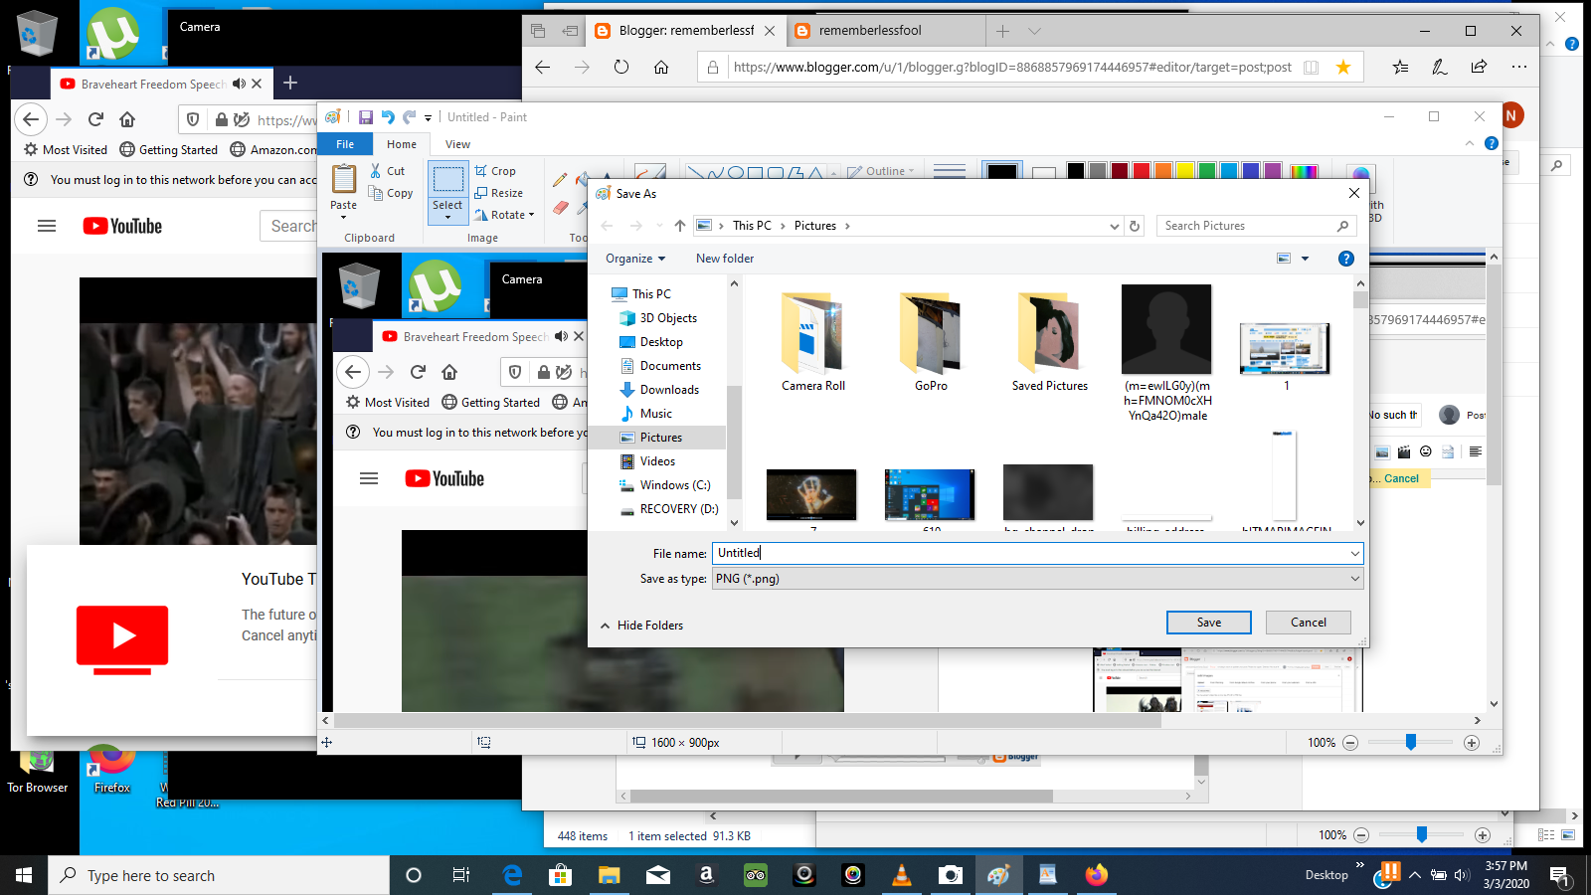Click the Search Pictures box
Image resolution: width=1591 pixels, height=895 pixels.
tap(1258, 226)
